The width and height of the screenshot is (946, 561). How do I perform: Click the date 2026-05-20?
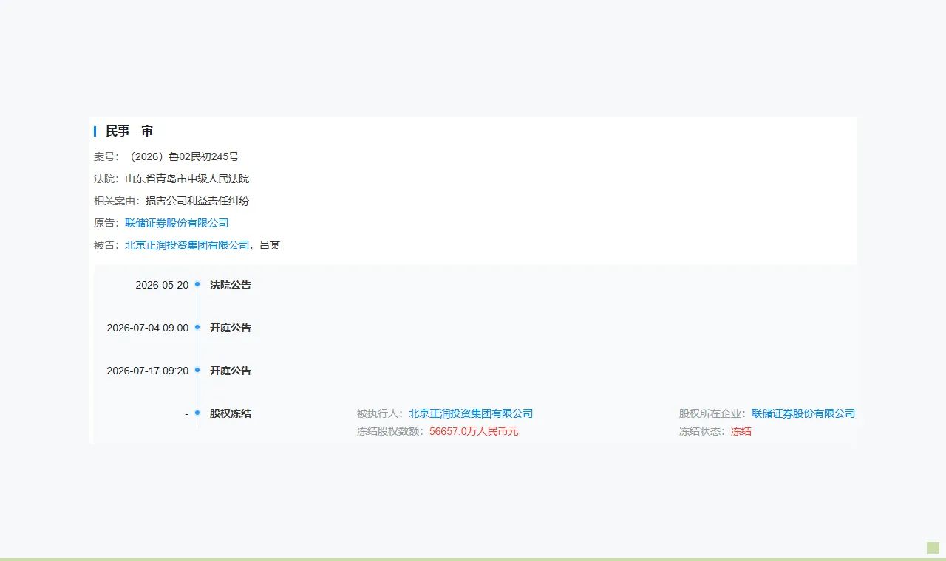point(162,285)
